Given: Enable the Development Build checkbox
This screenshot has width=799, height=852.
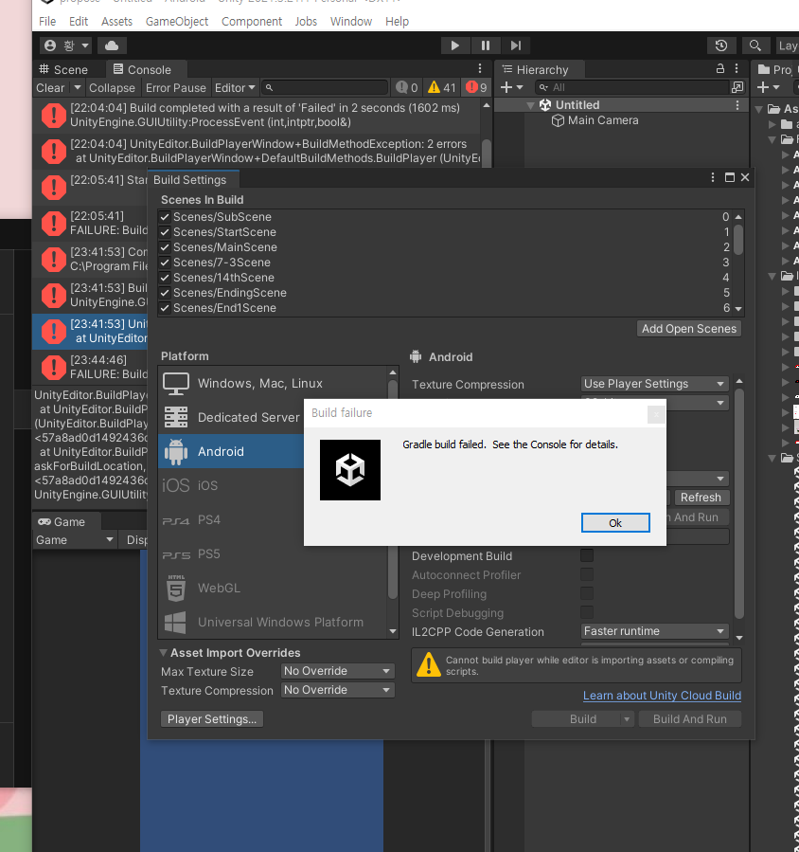Looking at the screenshot, I should (587, 555).
